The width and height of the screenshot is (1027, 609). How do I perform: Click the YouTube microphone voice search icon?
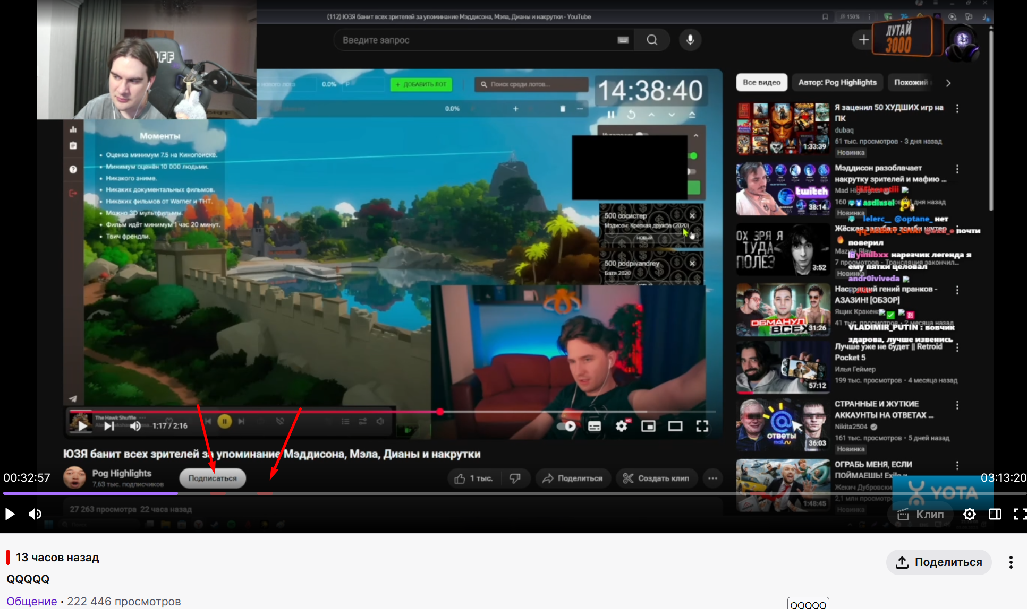[x=690, y=40]
